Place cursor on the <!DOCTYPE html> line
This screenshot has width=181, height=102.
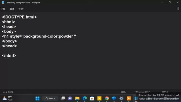point(19,17)
